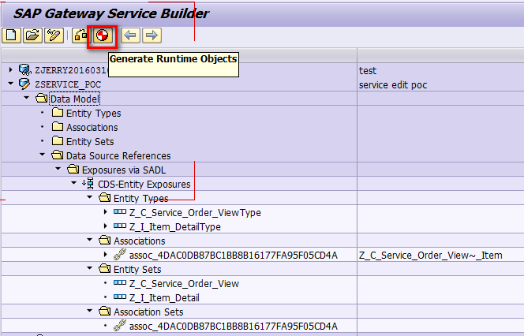
Task: Click top-level Entity Sets folder icon
Action: 58,140
